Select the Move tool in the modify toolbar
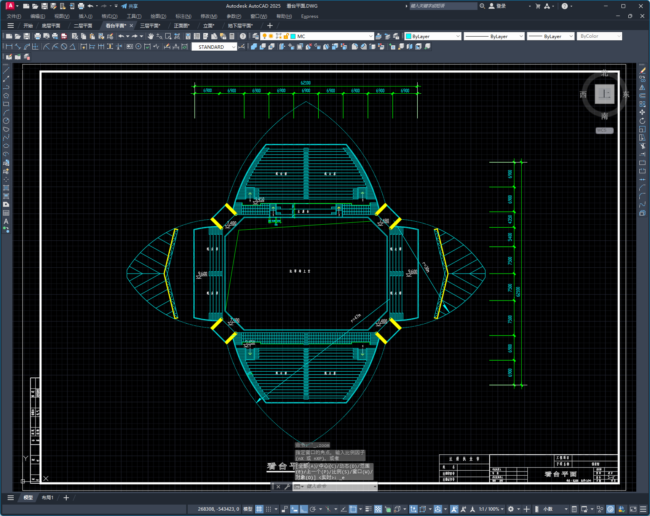 (642, 112)
